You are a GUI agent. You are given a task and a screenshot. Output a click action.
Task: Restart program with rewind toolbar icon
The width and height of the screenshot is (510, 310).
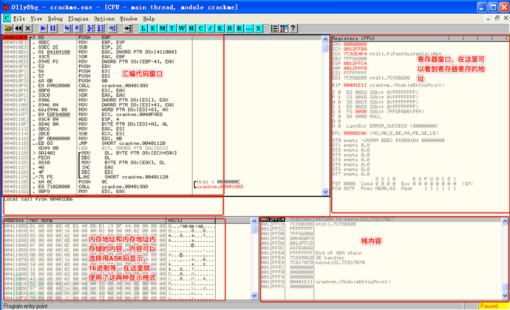tap(18, 28)
